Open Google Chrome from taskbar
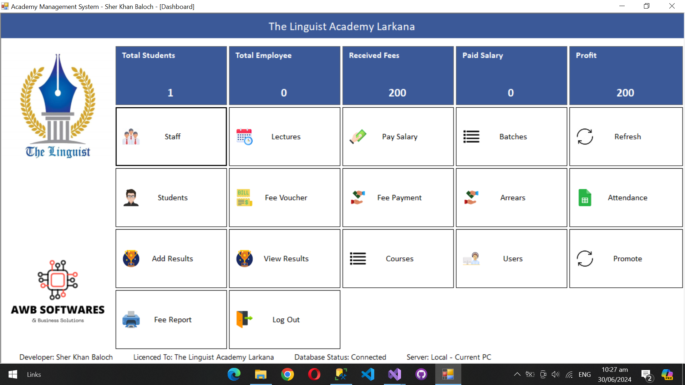Image resolution: width=685 pixels, height=385 pixels. (x=288, y=374)
